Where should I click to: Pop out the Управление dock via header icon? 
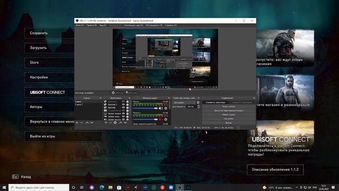(254, 98)
